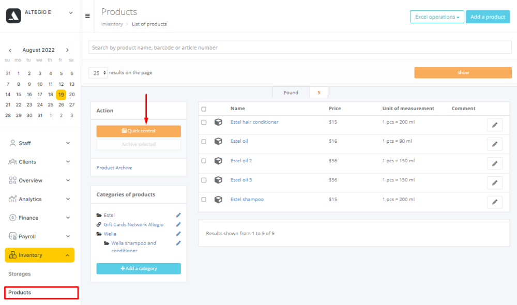
Task: Expand the Analytics menu item
Action: (x=40, y=199)
